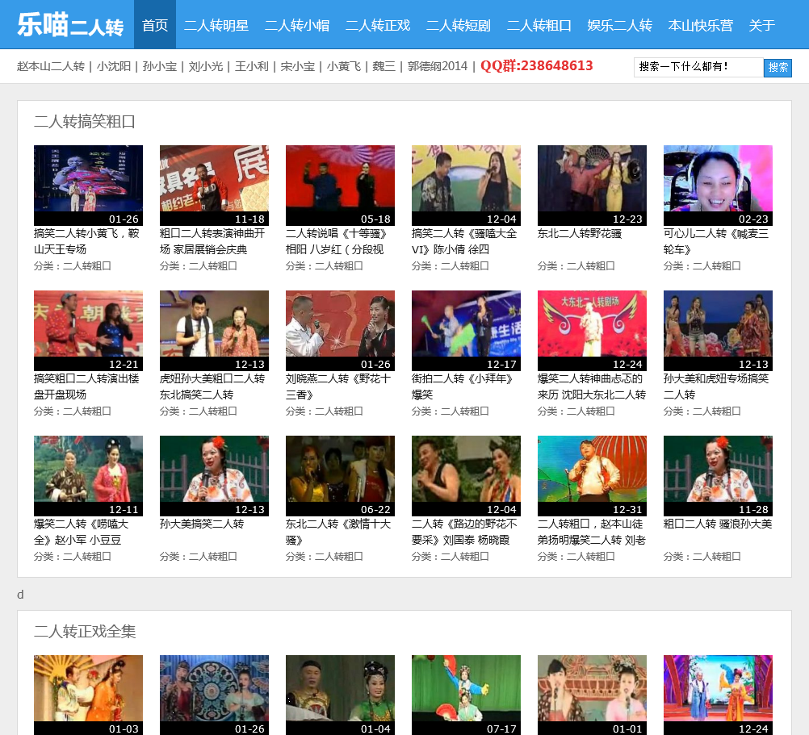Viewport: 809px width, 735px height.
Task: Go to 二人转小帽 section
Action: (x=296, y=25)
